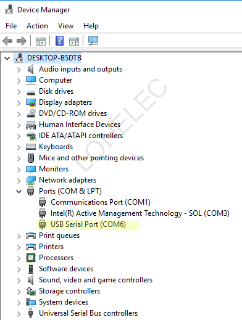The image size is (242, 320).
Task: Select Intel(R) Active Management Technology SOL (COM3)
Action: point(140,213)
